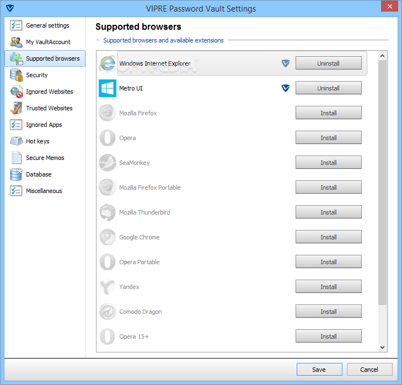Click VIPRE shield badge beside Metro UI
402x385 pixels.
coord(286,88)
